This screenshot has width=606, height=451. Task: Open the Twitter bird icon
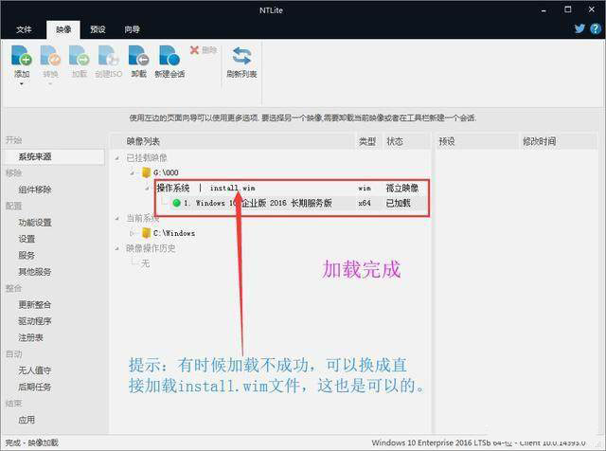tap(579, 28)
